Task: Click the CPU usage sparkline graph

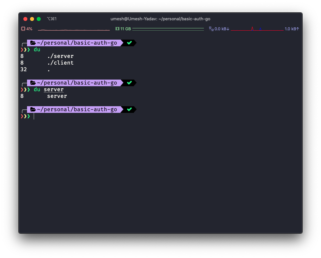Action: (73, 30)
